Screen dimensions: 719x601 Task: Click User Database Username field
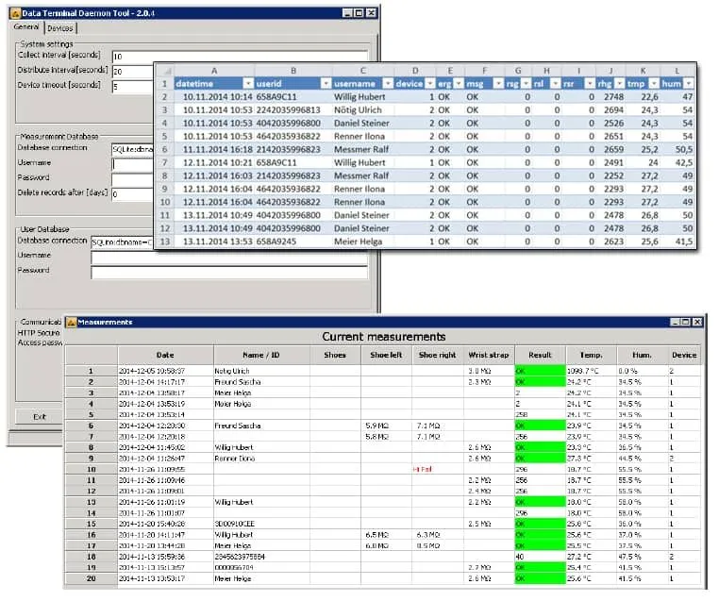point(229,259)
